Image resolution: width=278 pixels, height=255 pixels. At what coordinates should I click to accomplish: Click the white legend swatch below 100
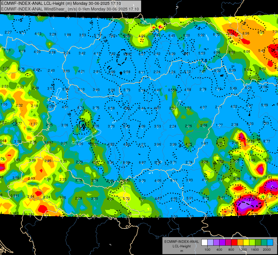click(204, 243)
